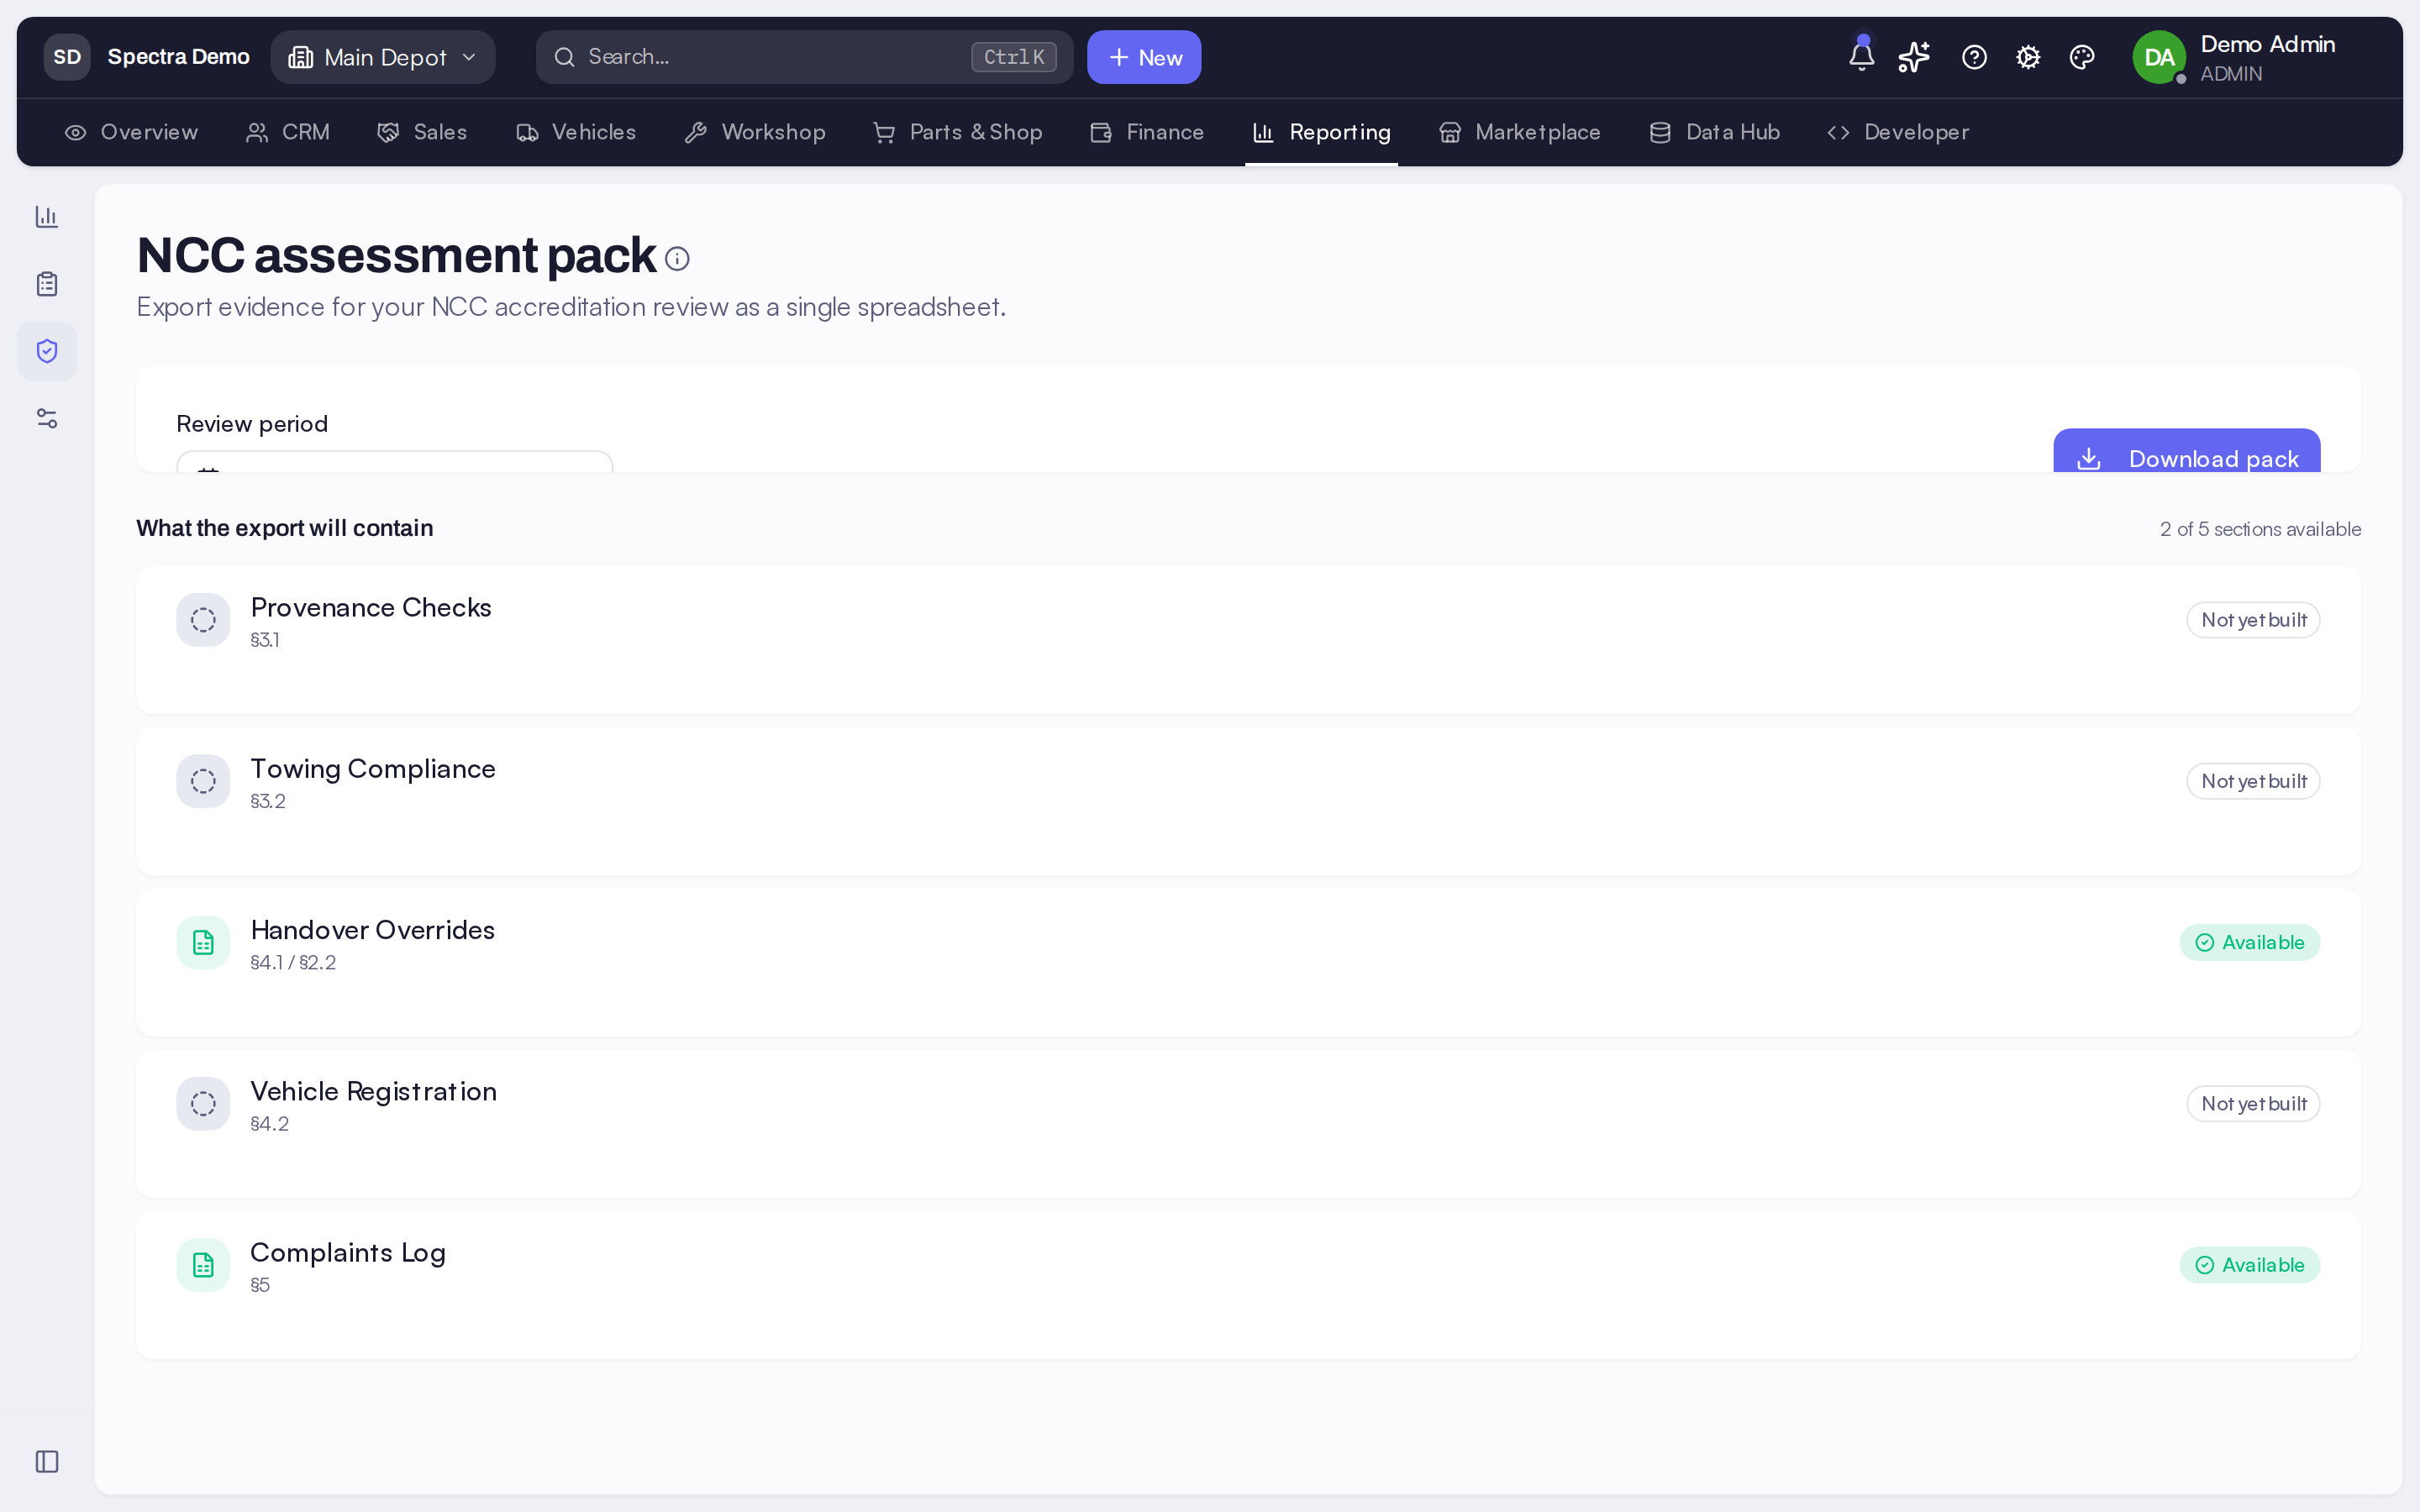Switch to the Workshop tab
The width and height of the screenshot is (2420, 1512).
[755, 132]
